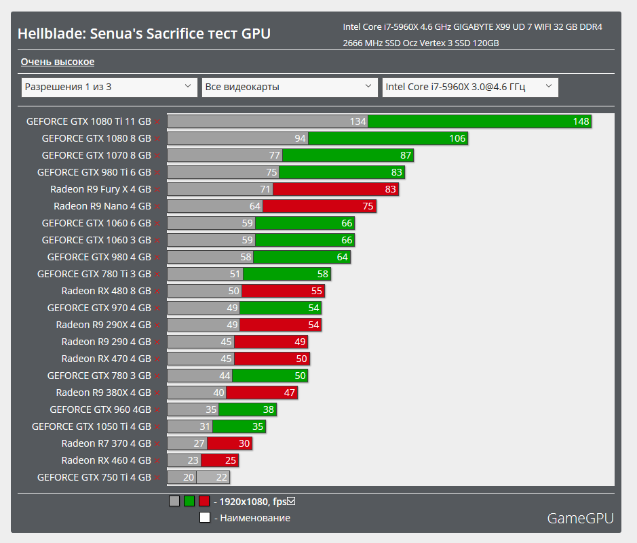The image size is (637, 543).
Task: Select the 'Очень высокое' quality tab
Action: [x=58, y=62]
